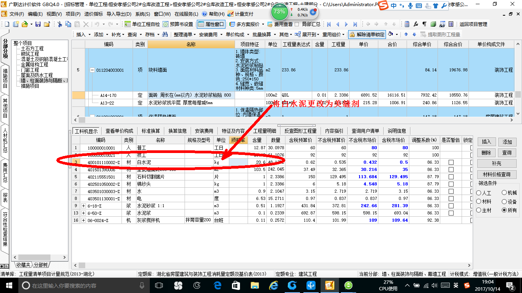Check the 局部汇总 checkbox
This screenshot has width=522, height=293.
coord(297,24)
